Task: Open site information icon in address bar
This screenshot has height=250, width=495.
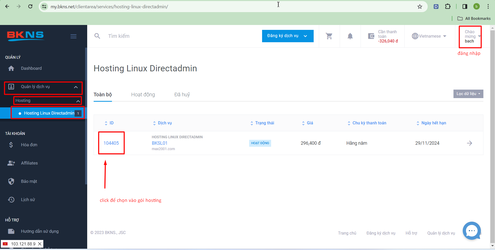Action: tap(44, 6)
